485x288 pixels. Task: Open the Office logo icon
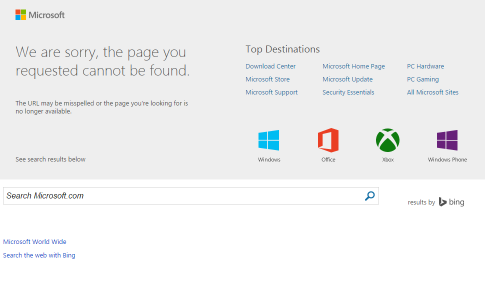click(328, 140)
